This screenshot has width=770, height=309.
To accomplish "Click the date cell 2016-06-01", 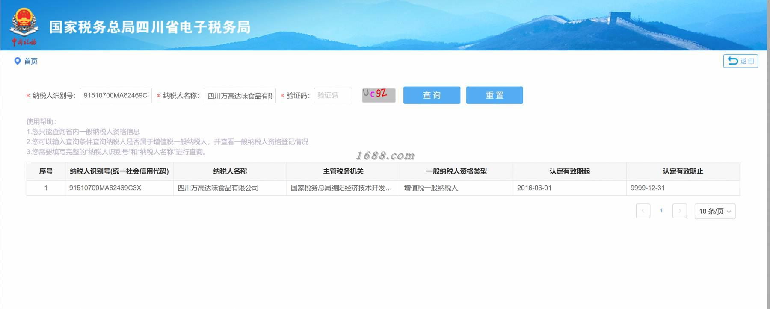I will tap(570, 188).
